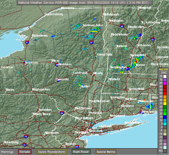Select the gray 0 dBZ color swatch

point(165,127)
